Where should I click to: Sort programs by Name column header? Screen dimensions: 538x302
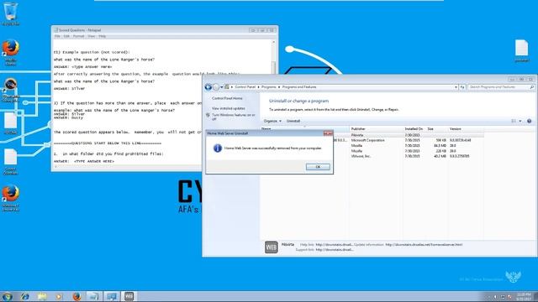[304, 128]
